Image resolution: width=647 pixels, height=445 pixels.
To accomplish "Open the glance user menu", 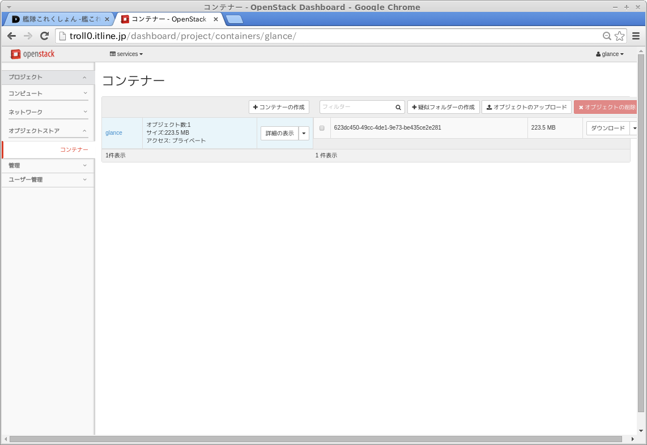I will 610,54.
